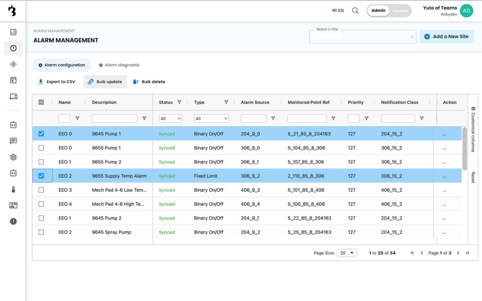Go to the next page arrow
This screenshot has width=482, height=301.
tap(458, 253)
